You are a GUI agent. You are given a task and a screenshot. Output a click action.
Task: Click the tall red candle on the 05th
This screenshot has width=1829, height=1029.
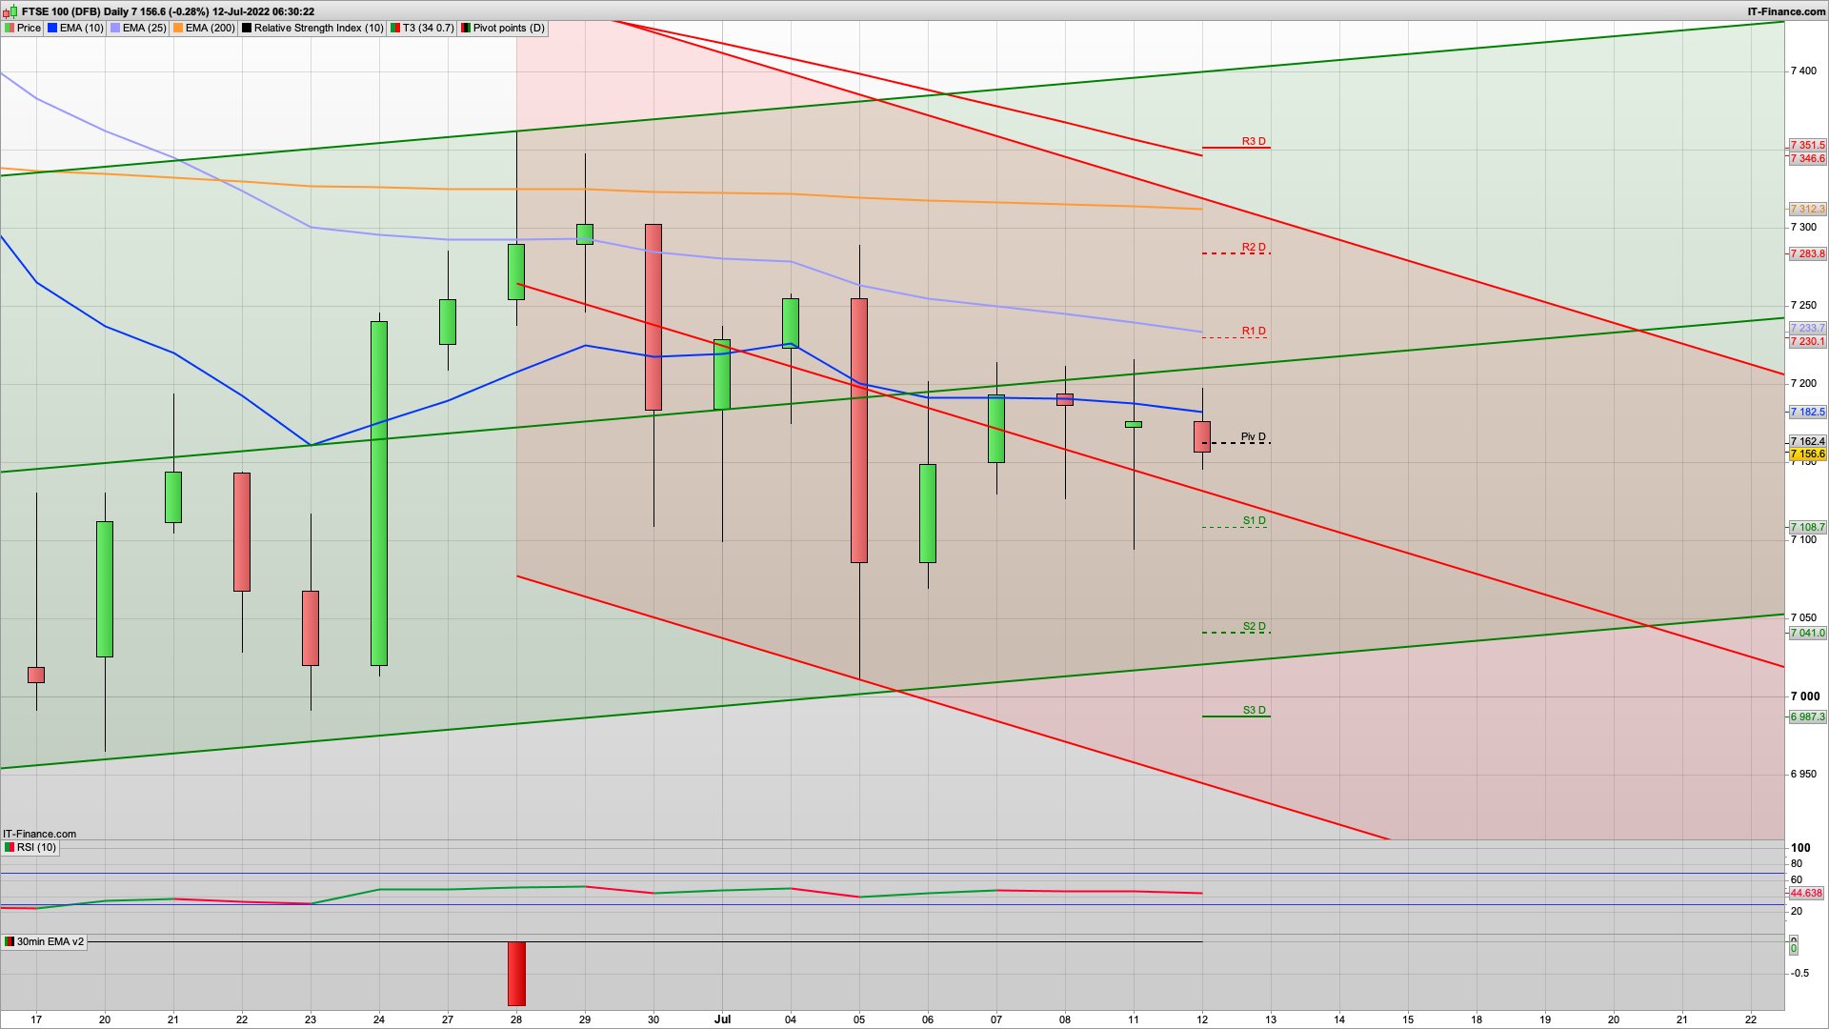859,431
